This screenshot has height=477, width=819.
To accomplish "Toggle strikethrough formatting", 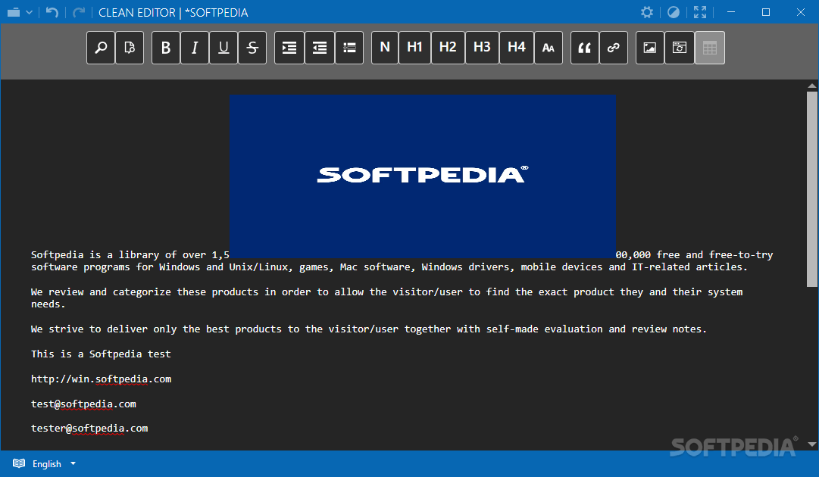I will click(x=252, y=48).
